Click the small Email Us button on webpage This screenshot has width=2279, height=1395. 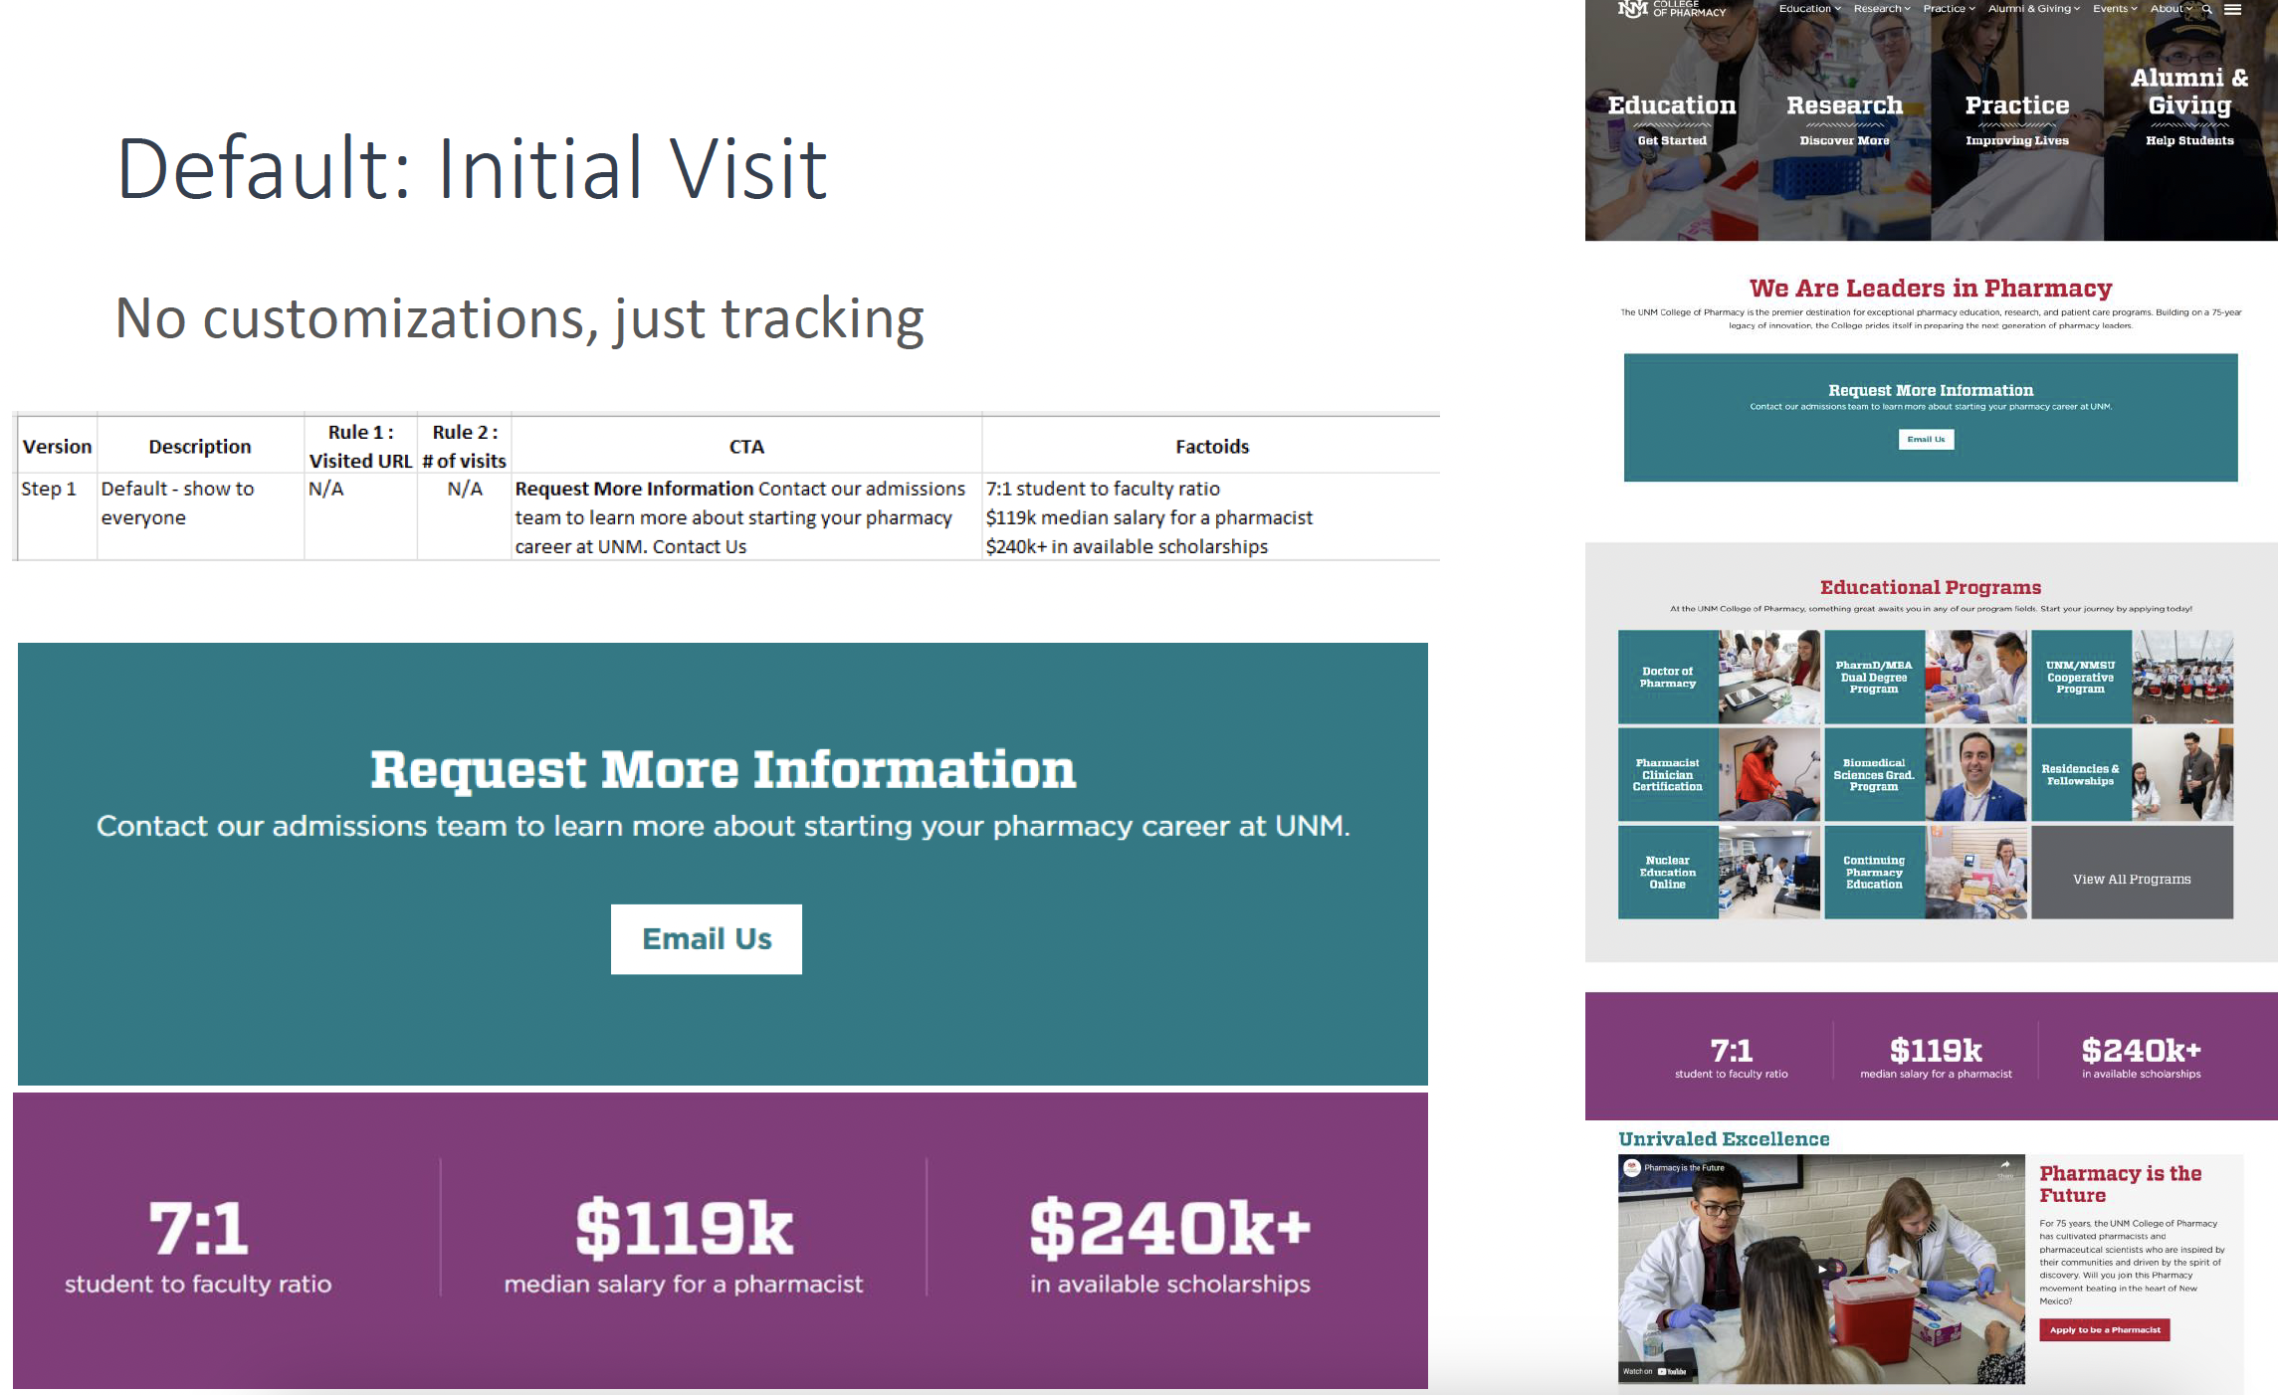(1926, 439)
